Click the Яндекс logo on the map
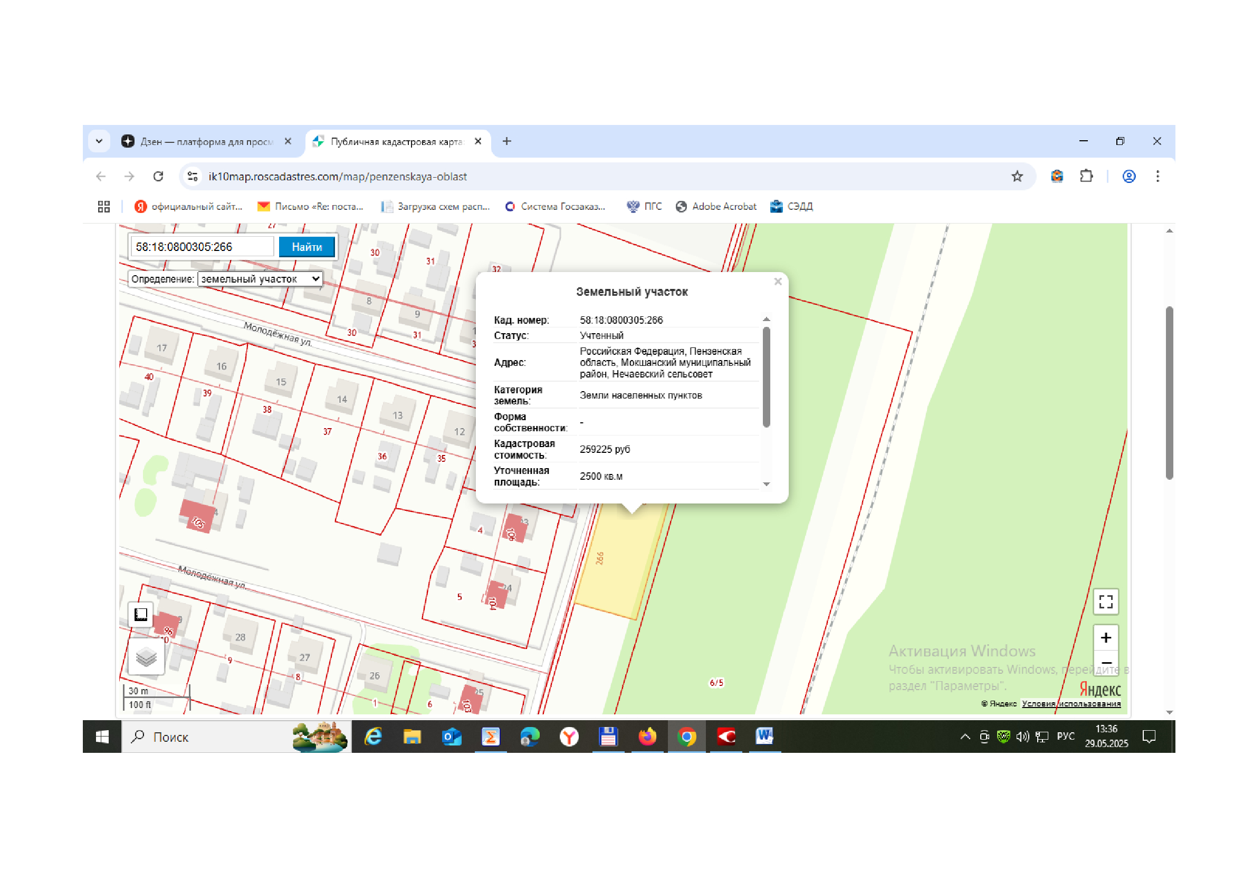 pos(1099,689)
